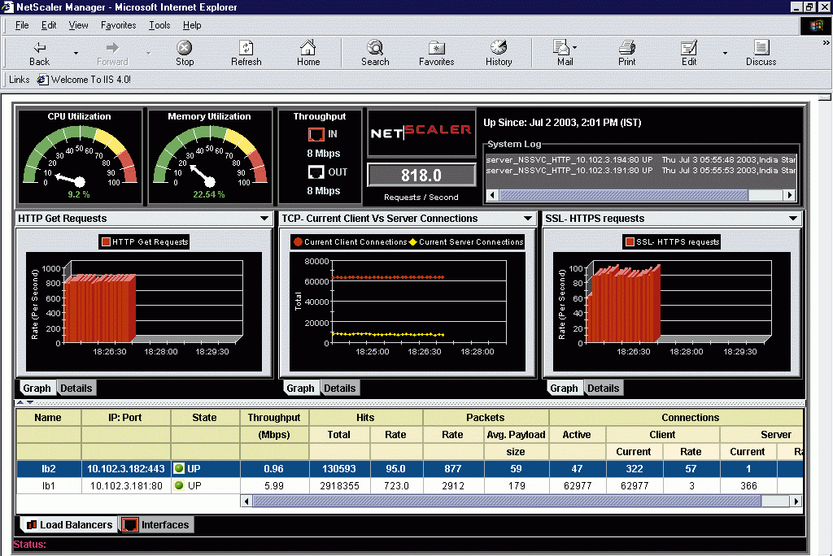Open the File menu
This screenshot has width=833, height=556.
[x=22, y=25]
